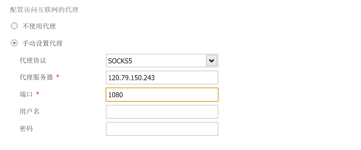Focus the proxy server field showing 120.79.150.243
Screen dimensions: 361x150
tap(162, 78)
